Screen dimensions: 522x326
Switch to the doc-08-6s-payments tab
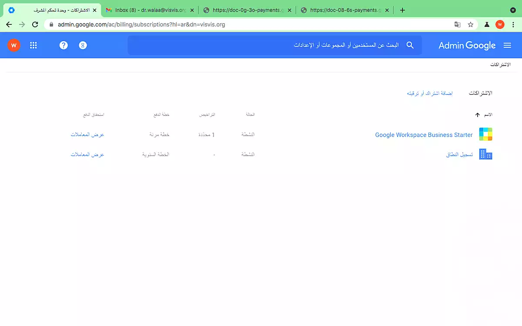pos(345,10)
